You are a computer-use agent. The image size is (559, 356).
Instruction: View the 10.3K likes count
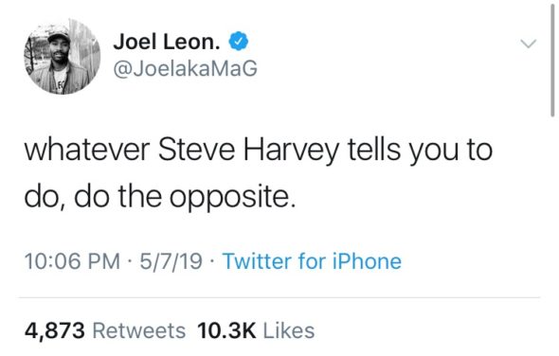coord(226,330)
